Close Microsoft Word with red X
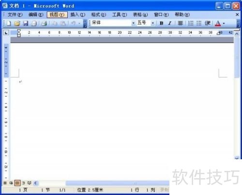242x195 pixels. pyautogui.click(x=236, y=6)
